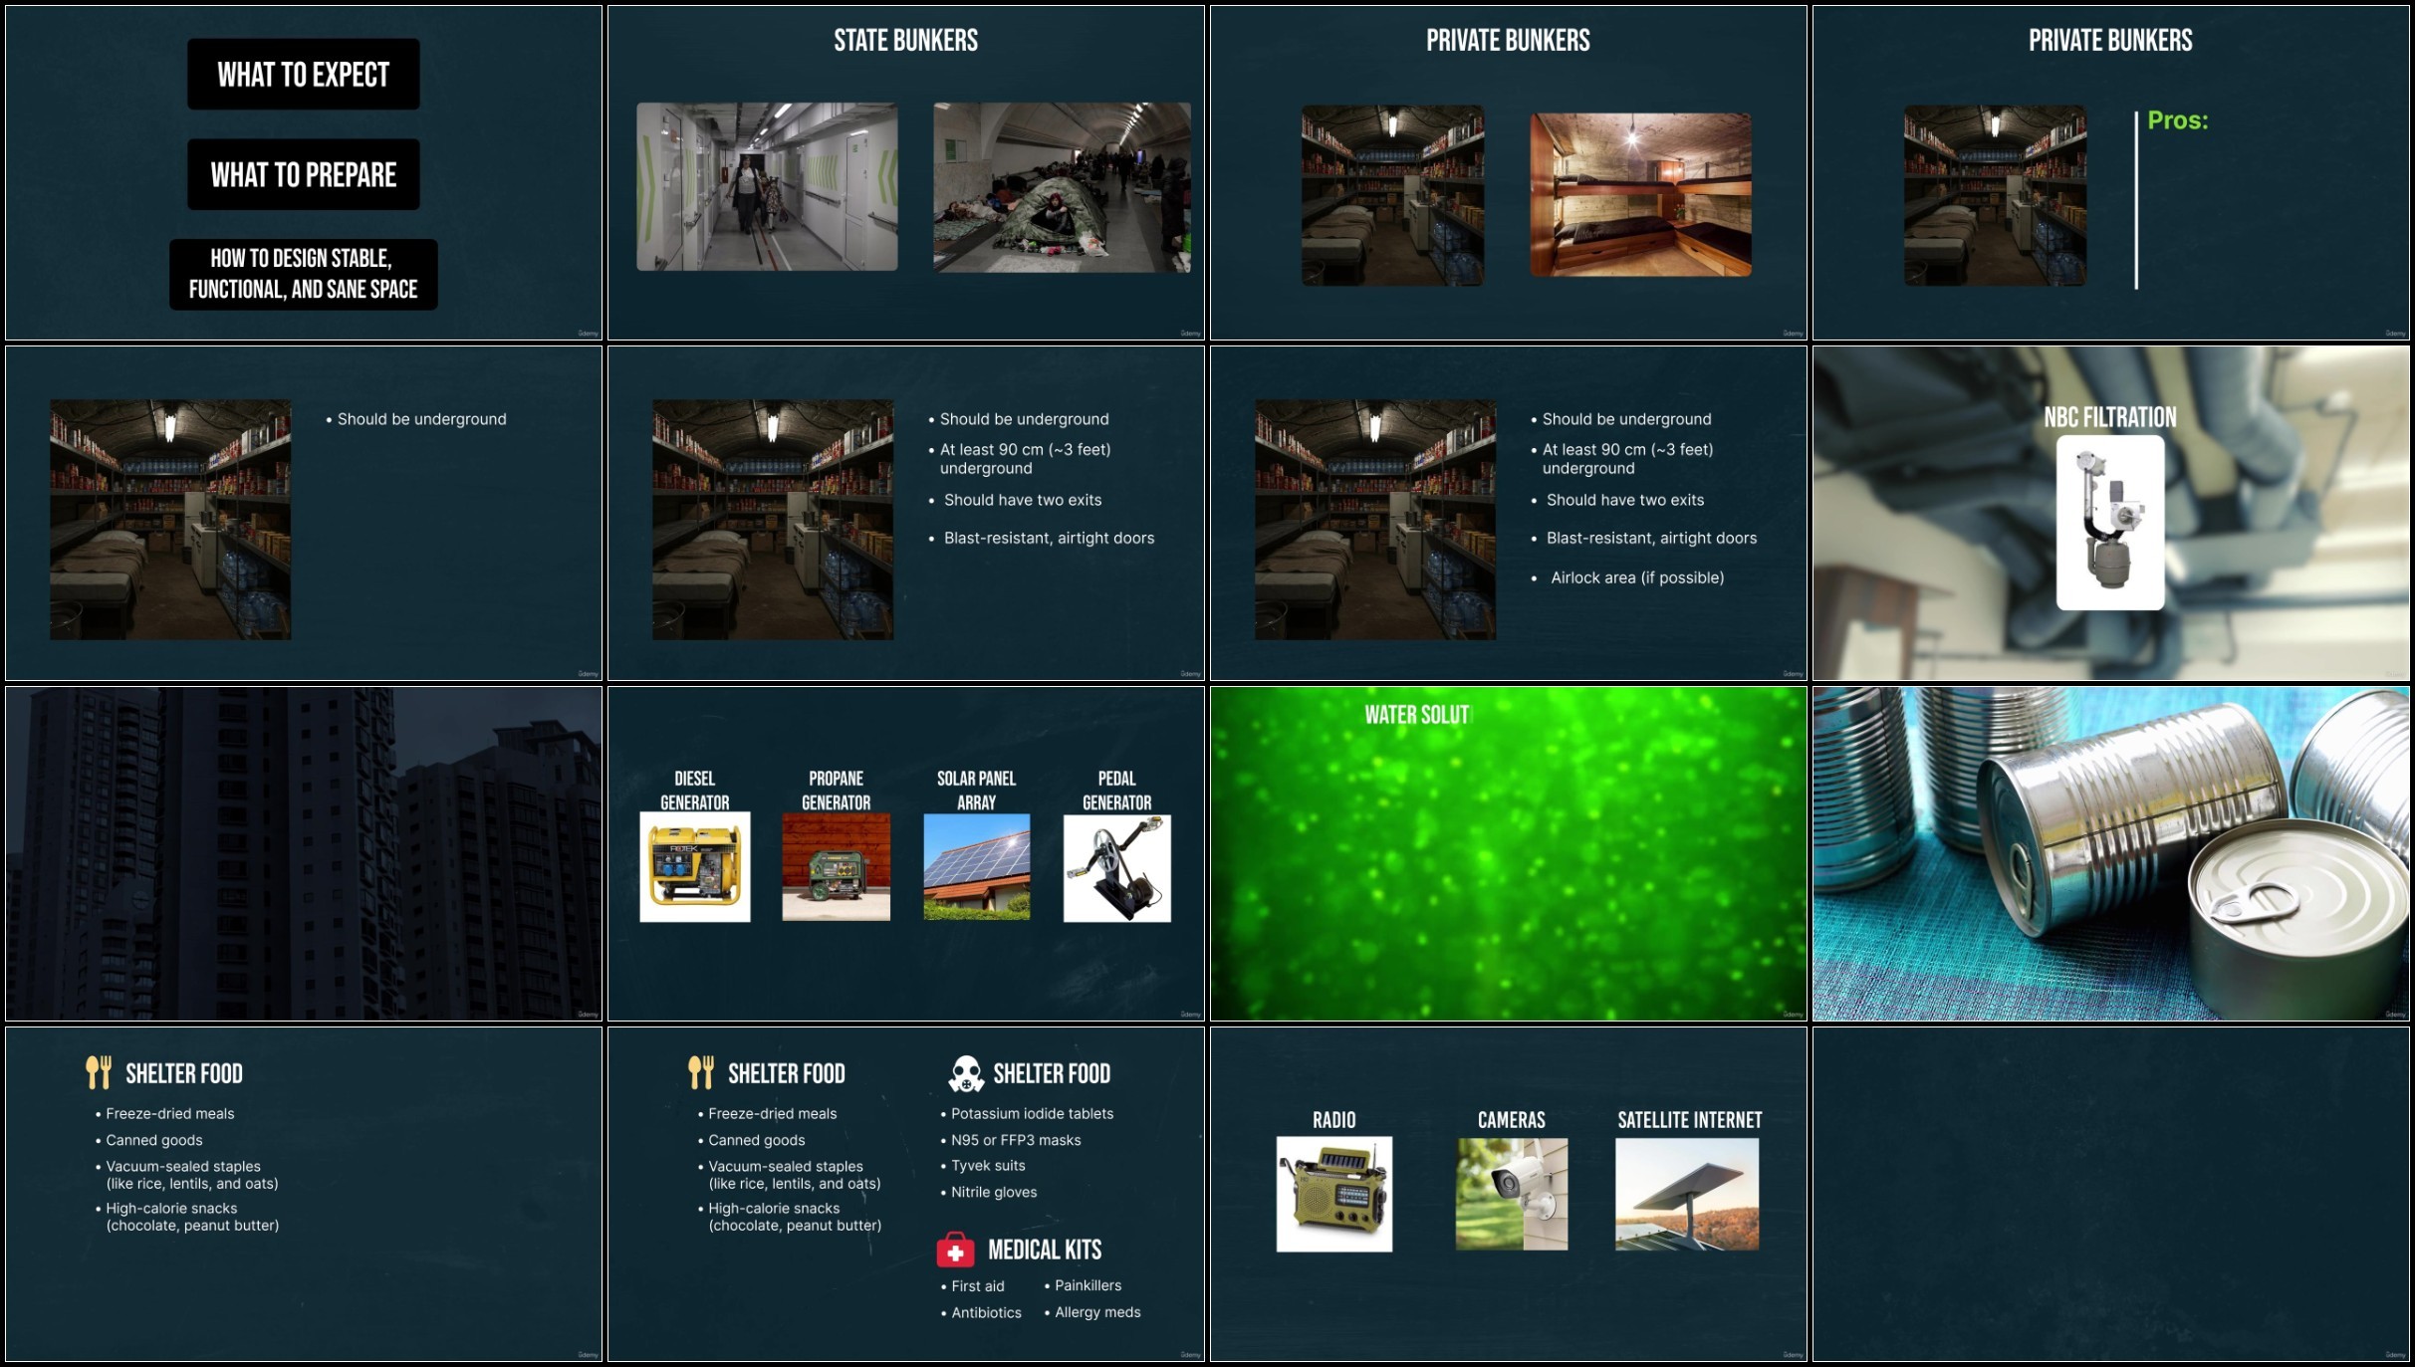Select the NBC filtration unit image
The image size is (2415, 1367).
point(2110,522)
